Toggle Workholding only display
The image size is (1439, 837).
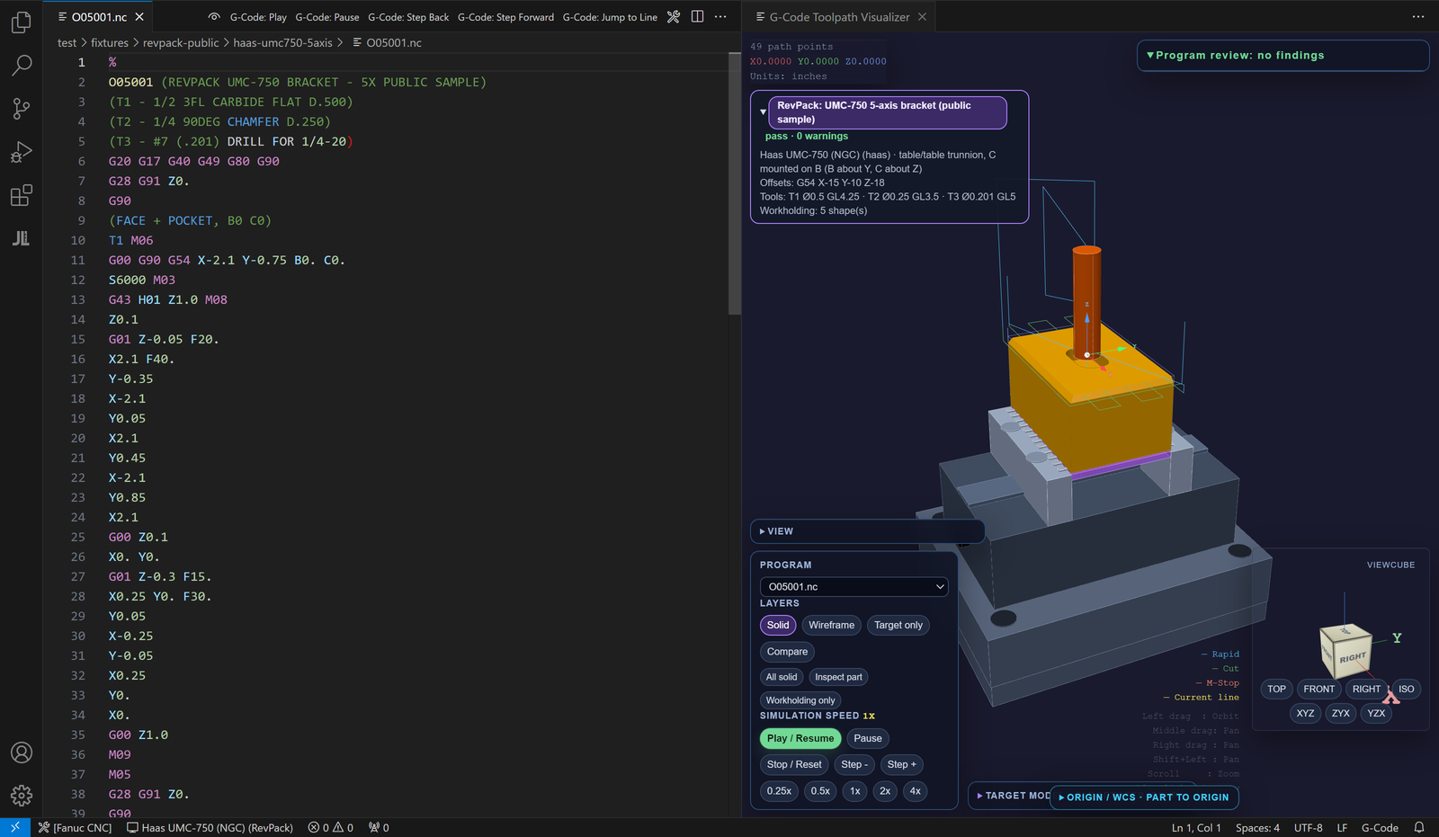(800, 700)
